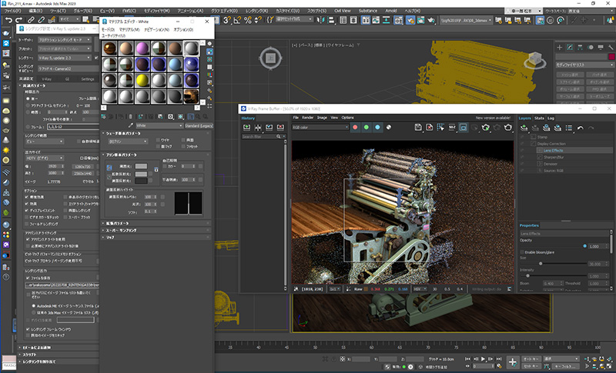The height and width of the screenshot is (373, 616).
Task: Open Log tab in V-Ray Frame Buffer
Action: 551,118
